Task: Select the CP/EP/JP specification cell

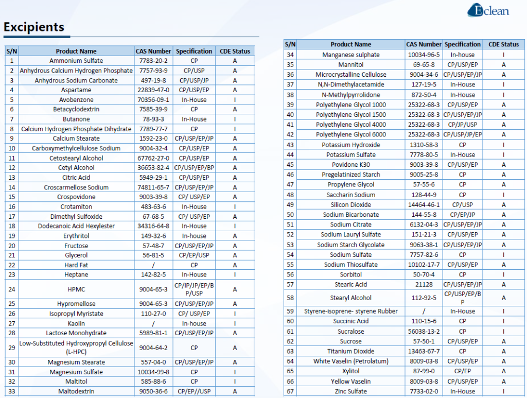Action: tap(463, 215)
